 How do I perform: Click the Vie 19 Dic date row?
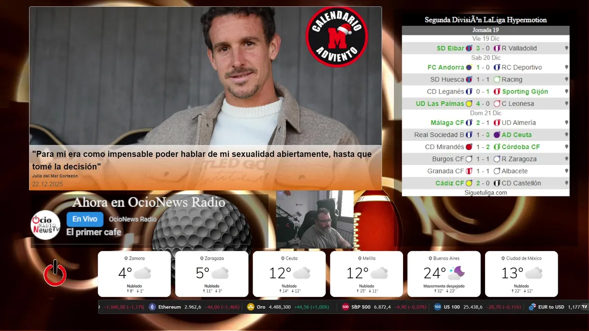[485, 39]
